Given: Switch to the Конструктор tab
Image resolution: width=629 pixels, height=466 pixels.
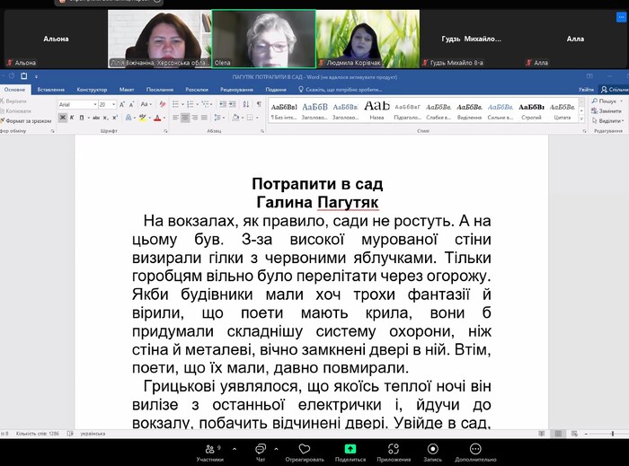Looking at the screenshot, I should click(92, 90).
